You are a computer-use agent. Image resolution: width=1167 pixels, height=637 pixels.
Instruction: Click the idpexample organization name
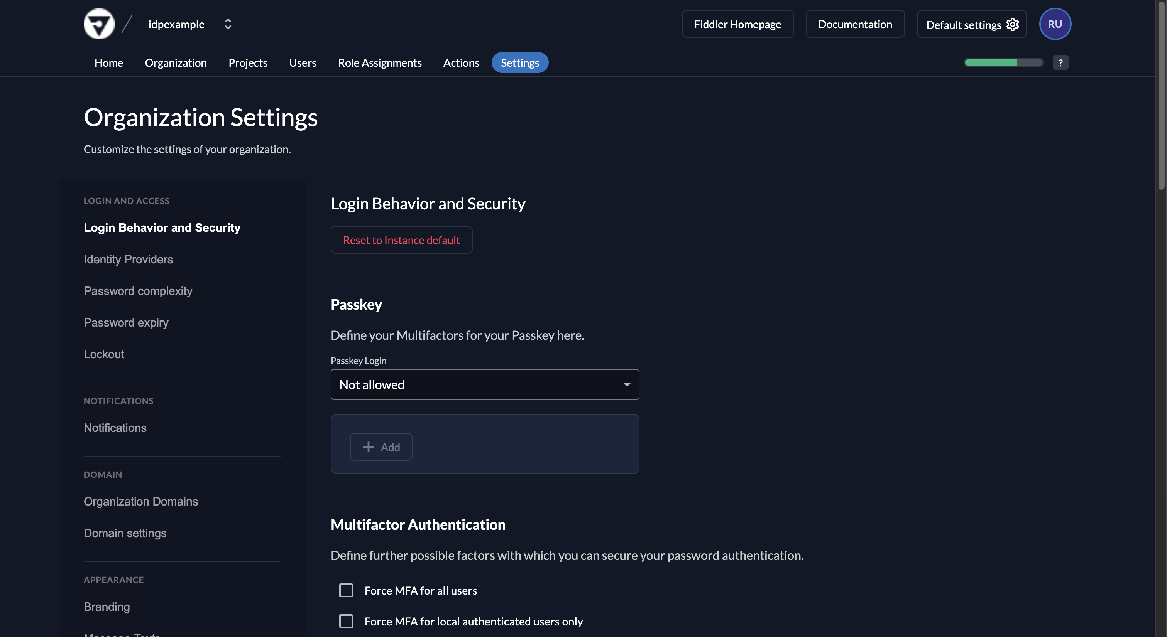click(x=176, y=24)
